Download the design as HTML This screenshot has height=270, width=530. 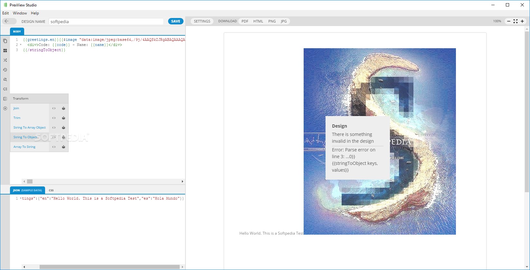click(258, 21)
